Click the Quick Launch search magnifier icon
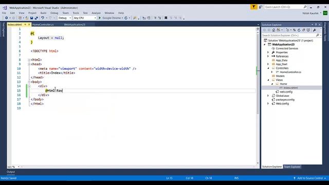The image size is (329, 185). 305,7
